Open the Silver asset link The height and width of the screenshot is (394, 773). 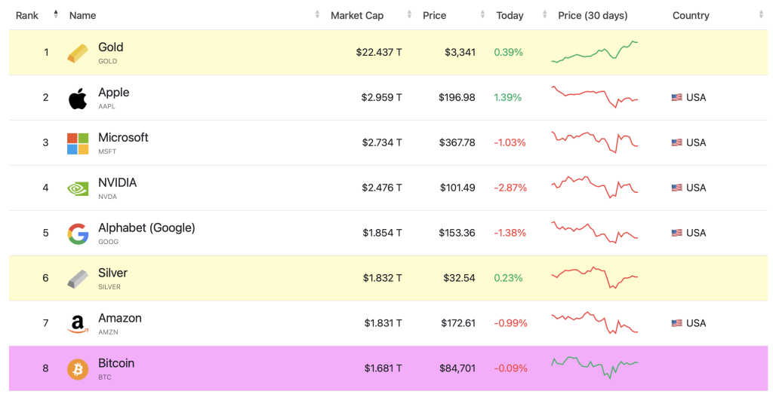(x=112, y=273)
